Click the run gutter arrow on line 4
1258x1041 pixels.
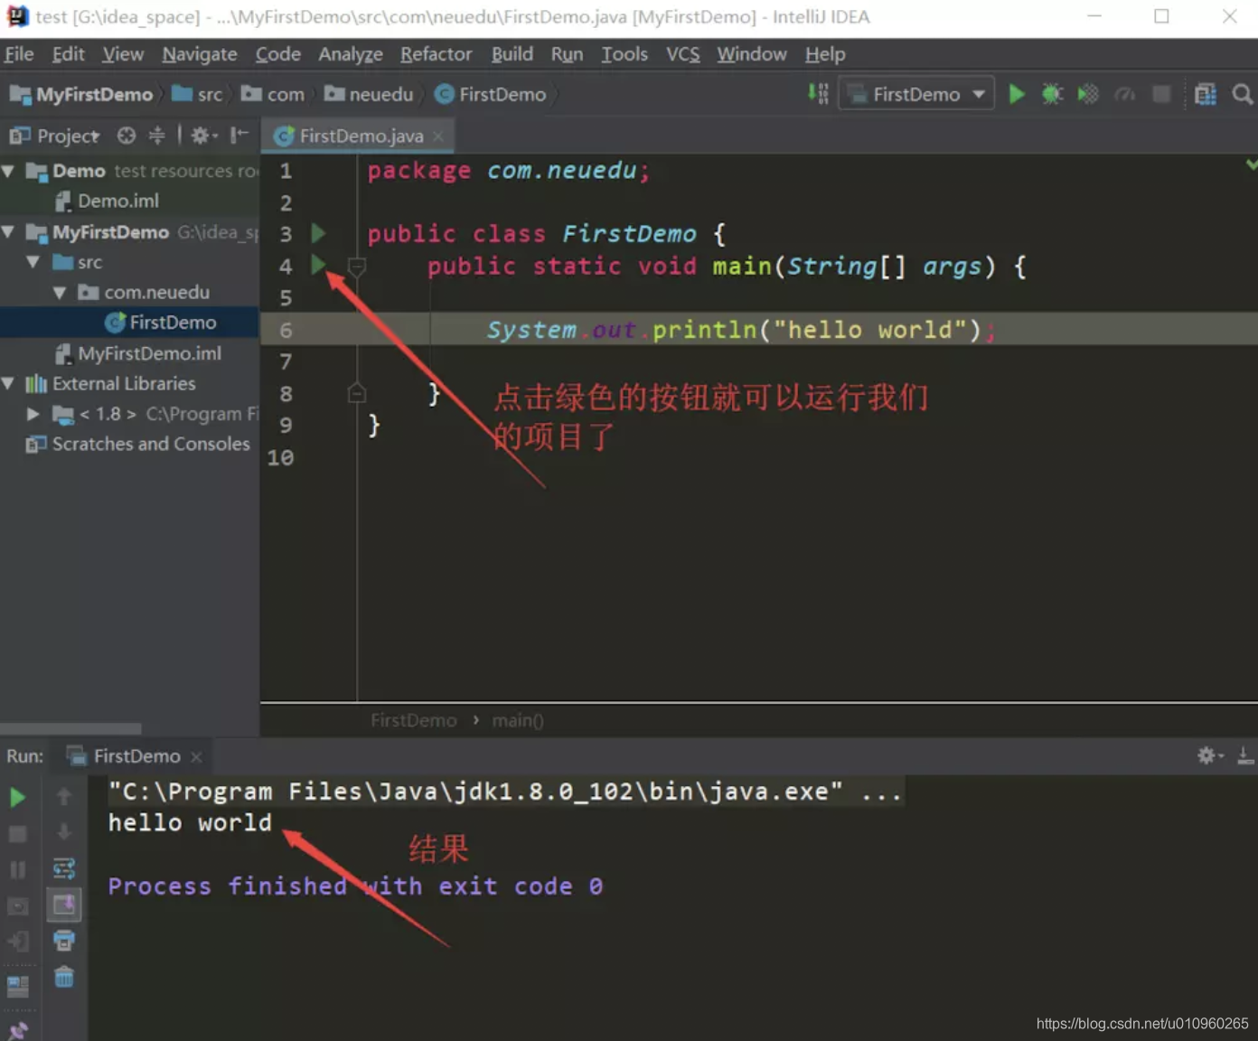[x=318, y=265]
